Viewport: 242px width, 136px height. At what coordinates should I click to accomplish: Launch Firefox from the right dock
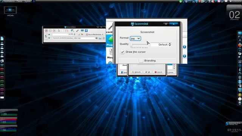coord(240,45)
